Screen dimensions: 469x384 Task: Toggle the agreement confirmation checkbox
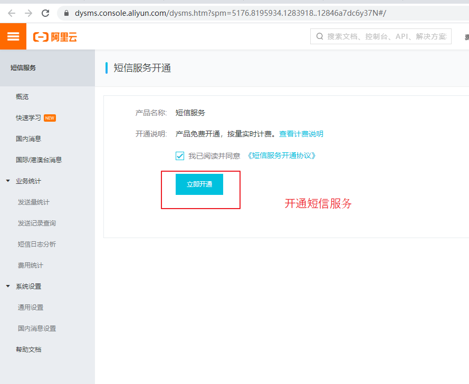(x=180, y=155)
